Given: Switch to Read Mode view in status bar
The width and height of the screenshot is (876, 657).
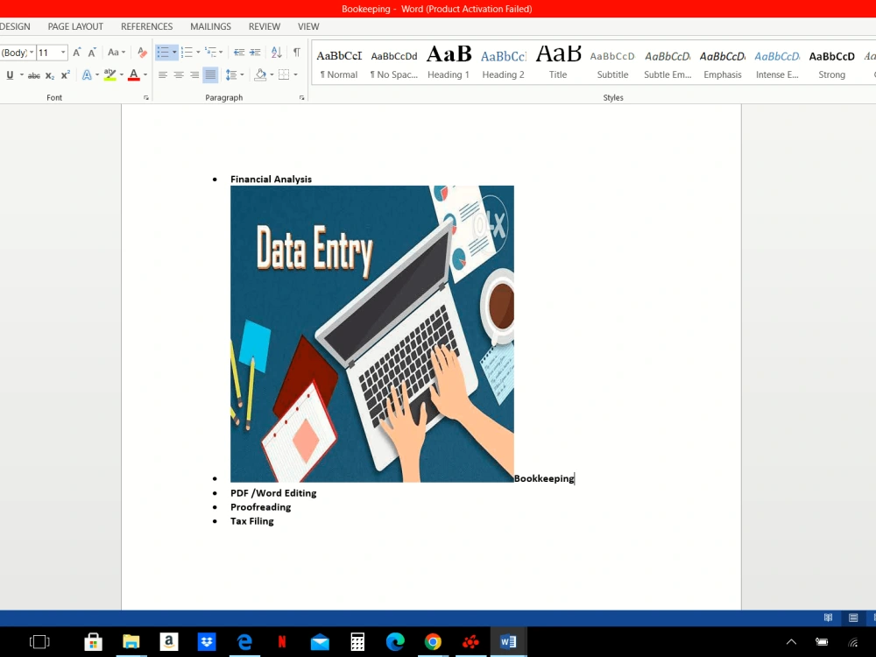Looking at the screenshot, I should click(x=828, y=618).
